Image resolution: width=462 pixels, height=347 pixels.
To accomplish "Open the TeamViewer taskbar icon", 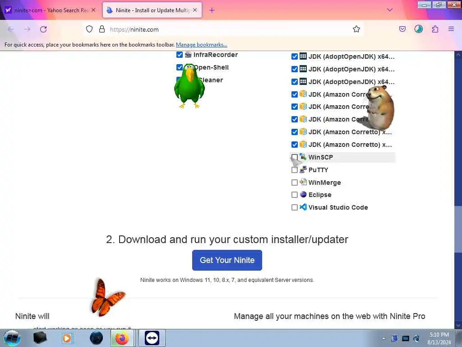I will pos(152,338).
